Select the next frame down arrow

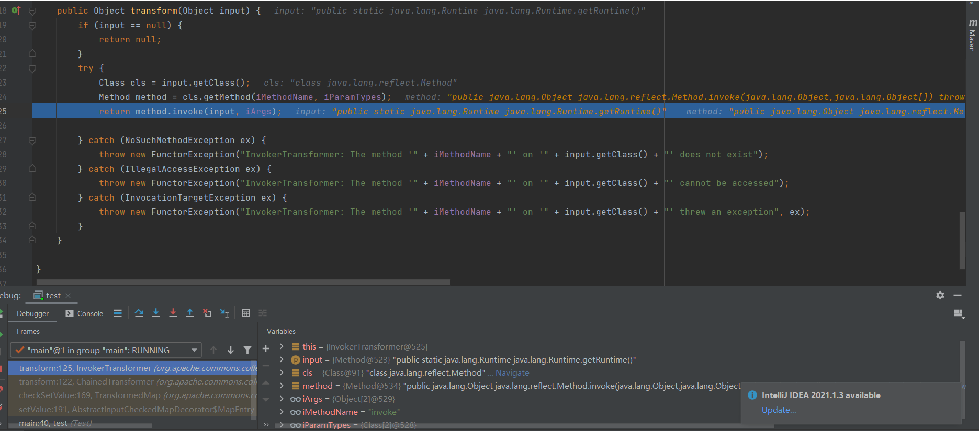pos(230,350)
